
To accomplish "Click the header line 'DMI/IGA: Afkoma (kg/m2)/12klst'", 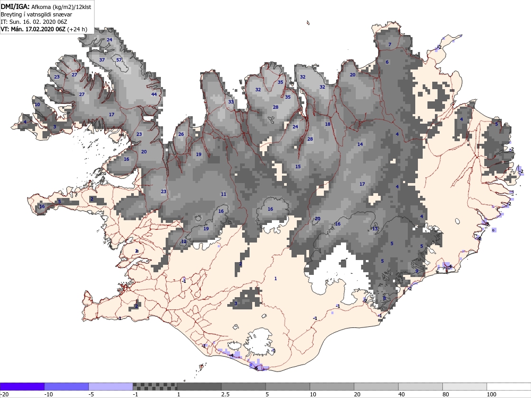I will click(46, 6).
